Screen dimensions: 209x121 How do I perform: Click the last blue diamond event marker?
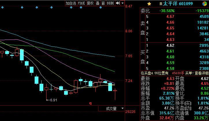[101, 8]
